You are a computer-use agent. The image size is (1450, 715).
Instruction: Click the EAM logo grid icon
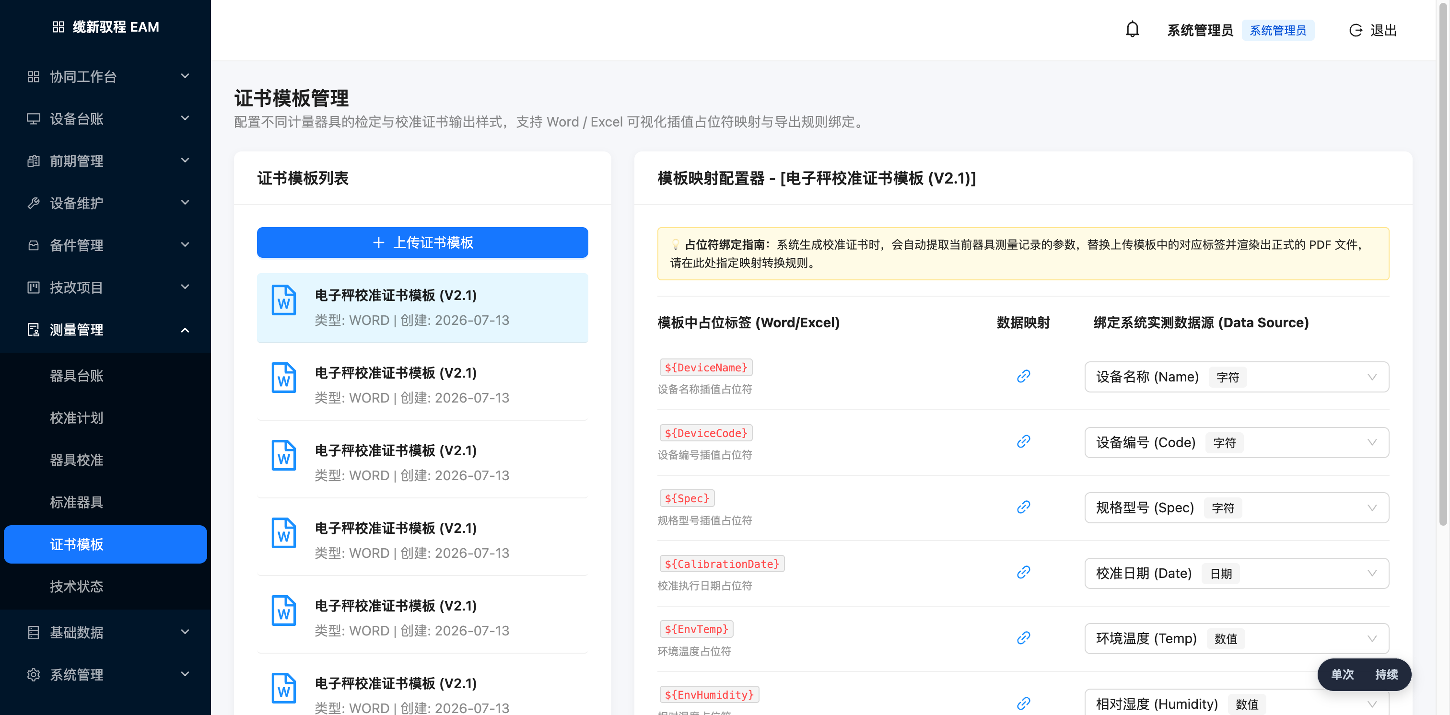pyautogui.click(x=58, y=27)
